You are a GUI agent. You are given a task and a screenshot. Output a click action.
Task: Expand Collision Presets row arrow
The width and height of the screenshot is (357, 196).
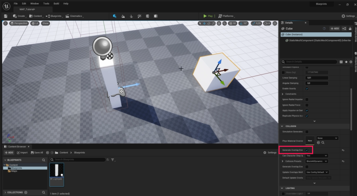pyautogui.click(x=283, y=161)
